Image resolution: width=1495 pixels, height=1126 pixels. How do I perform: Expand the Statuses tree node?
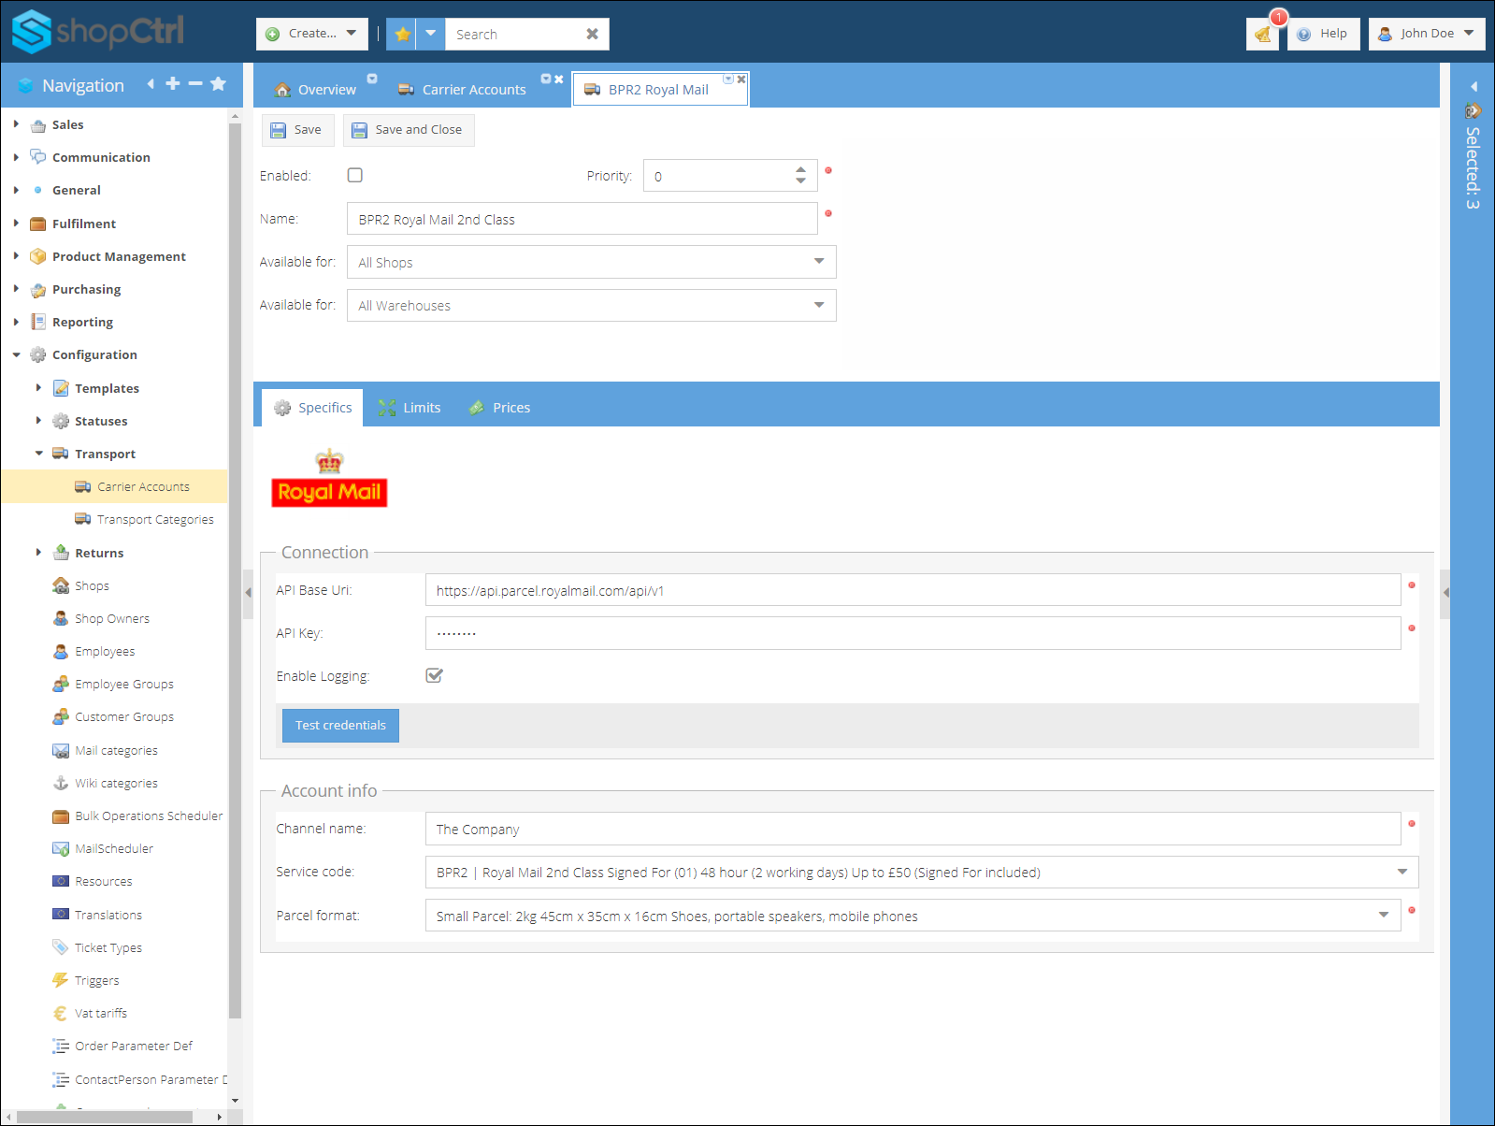(38, 421)
